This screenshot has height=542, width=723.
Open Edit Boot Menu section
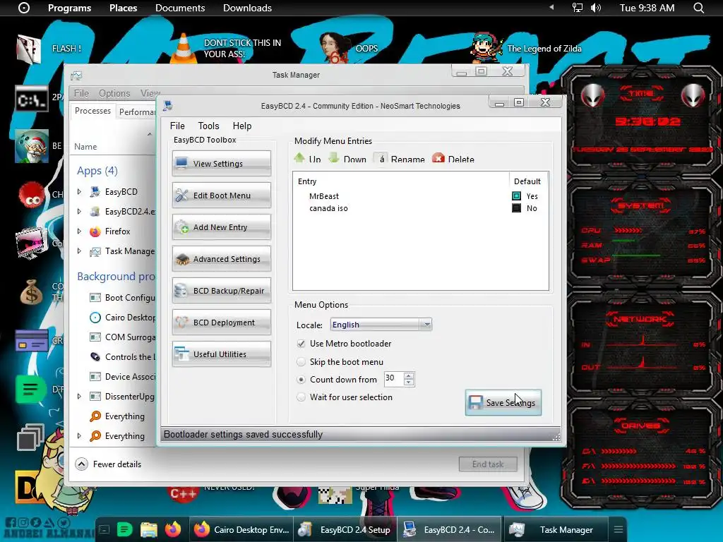tap(221, 195)
